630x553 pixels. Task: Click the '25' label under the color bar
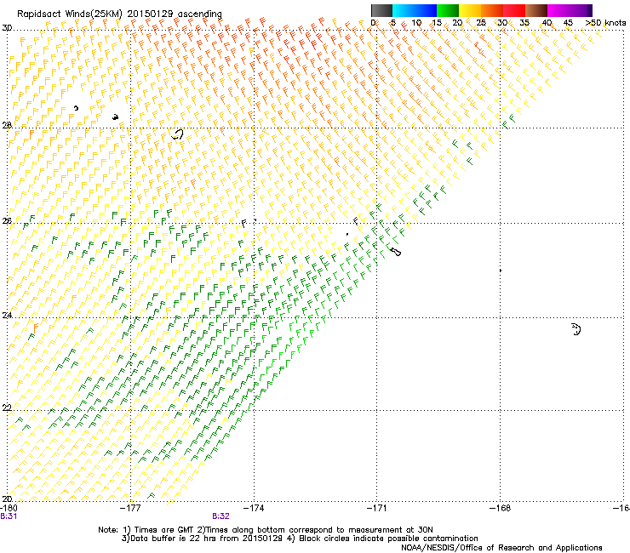point(481,23)
